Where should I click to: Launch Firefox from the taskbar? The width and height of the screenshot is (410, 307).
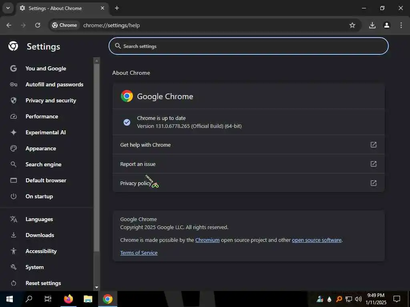tap(68, 299)
